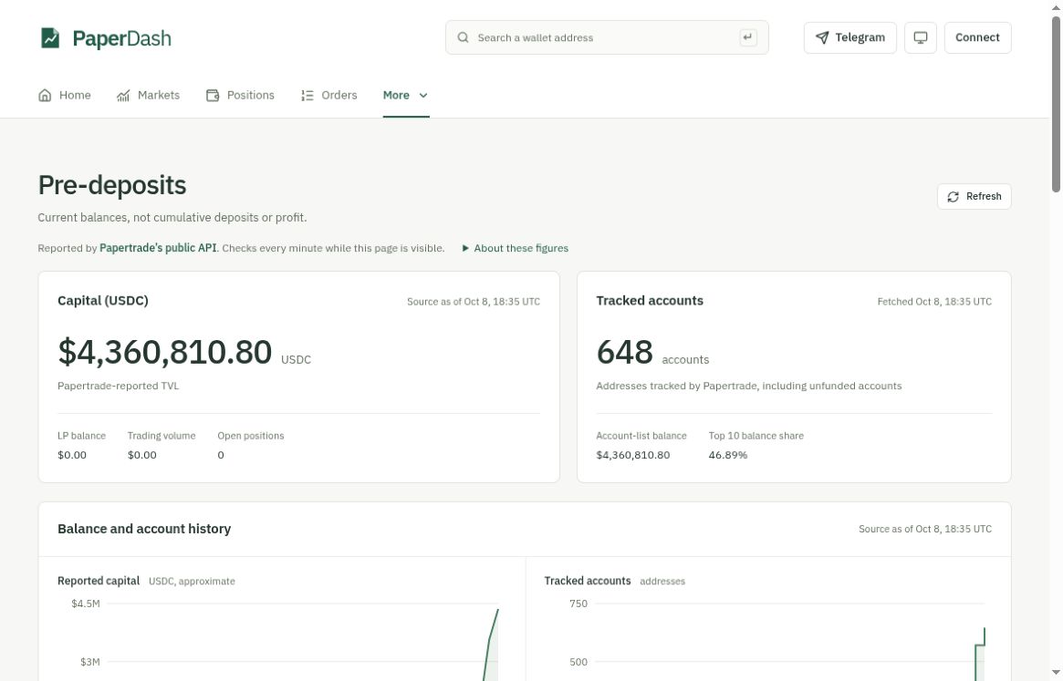The height and width of the screenshot is (681, 1063).
Task: Open the More dropdown chevron
Action: pyautogui.click(x=423, y=96)
